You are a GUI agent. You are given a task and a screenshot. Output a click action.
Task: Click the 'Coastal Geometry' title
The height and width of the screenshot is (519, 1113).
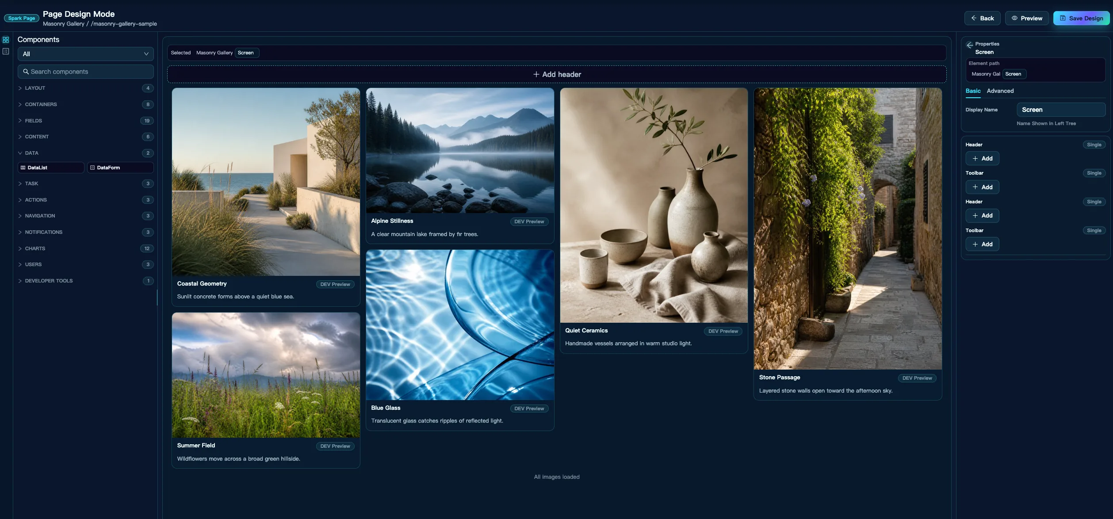coord(202,284)
